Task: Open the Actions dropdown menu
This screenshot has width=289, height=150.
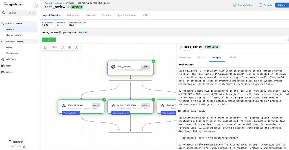Action: [x=282, y=5]
